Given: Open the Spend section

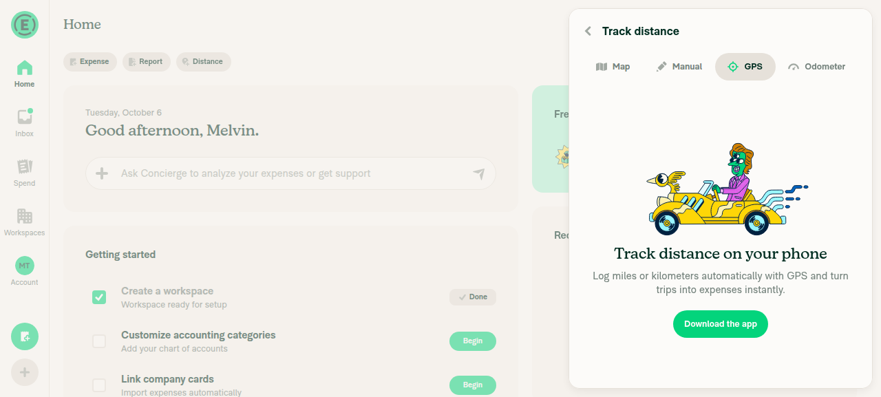Looking at the screenshot, I should pyautogui.click(x=25, y=173).
